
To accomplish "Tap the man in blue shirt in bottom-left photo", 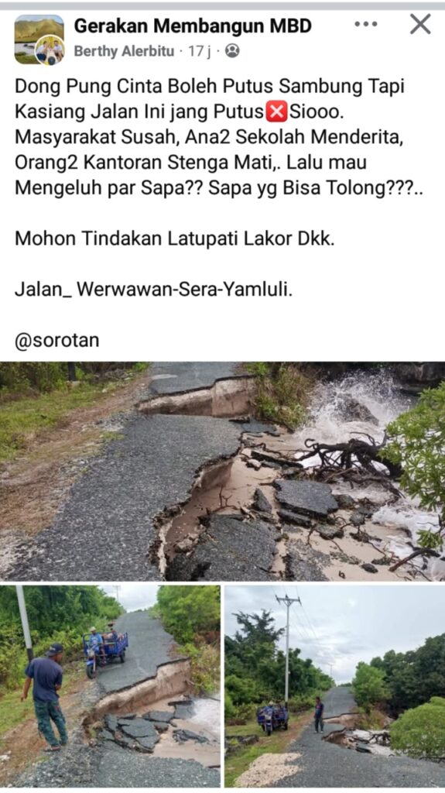I will (46, 698).
